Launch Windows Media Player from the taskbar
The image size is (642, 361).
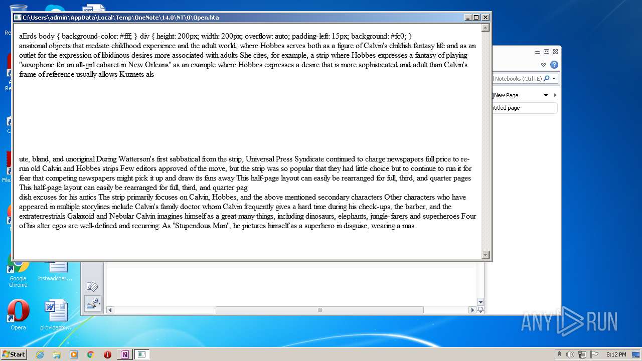point(74,354)
